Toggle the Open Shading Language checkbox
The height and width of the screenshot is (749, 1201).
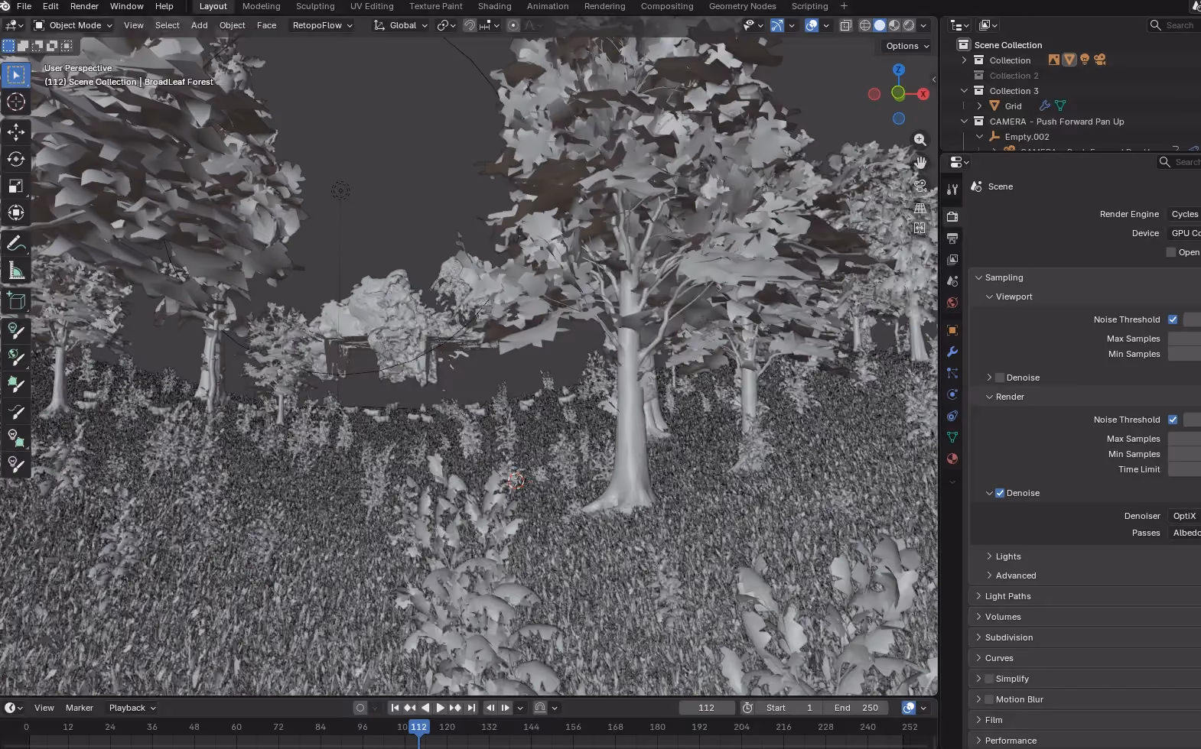pyautogui.click(x=1171, y=252)
